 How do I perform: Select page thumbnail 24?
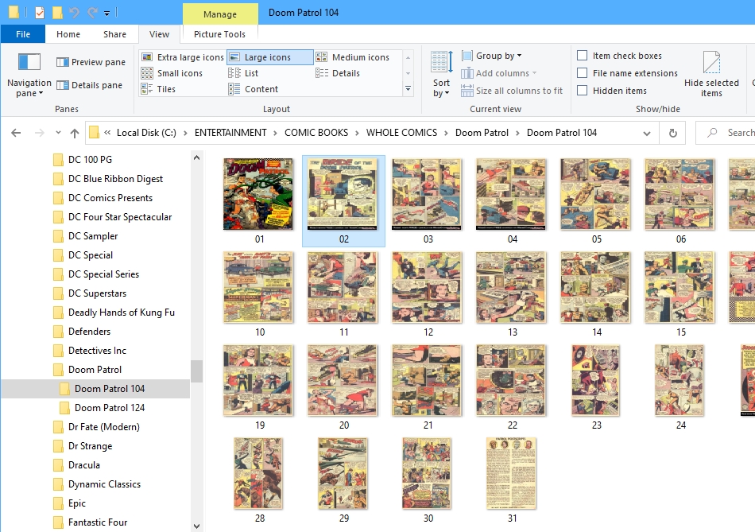click(679, 380)
